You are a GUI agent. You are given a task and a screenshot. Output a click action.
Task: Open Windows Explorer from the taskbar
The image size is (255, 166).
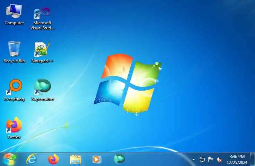75,159
